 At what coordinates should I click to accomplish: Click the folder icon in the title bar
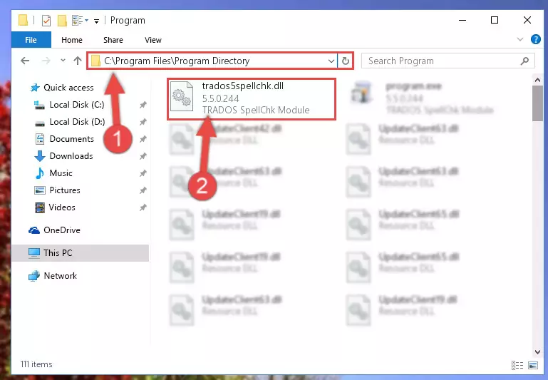pos(23,20)
